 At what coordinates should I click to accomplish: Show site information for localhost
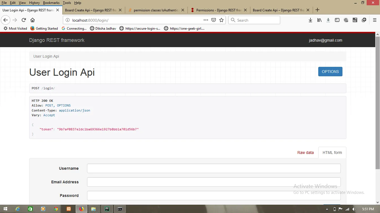[x=68, y=20]
